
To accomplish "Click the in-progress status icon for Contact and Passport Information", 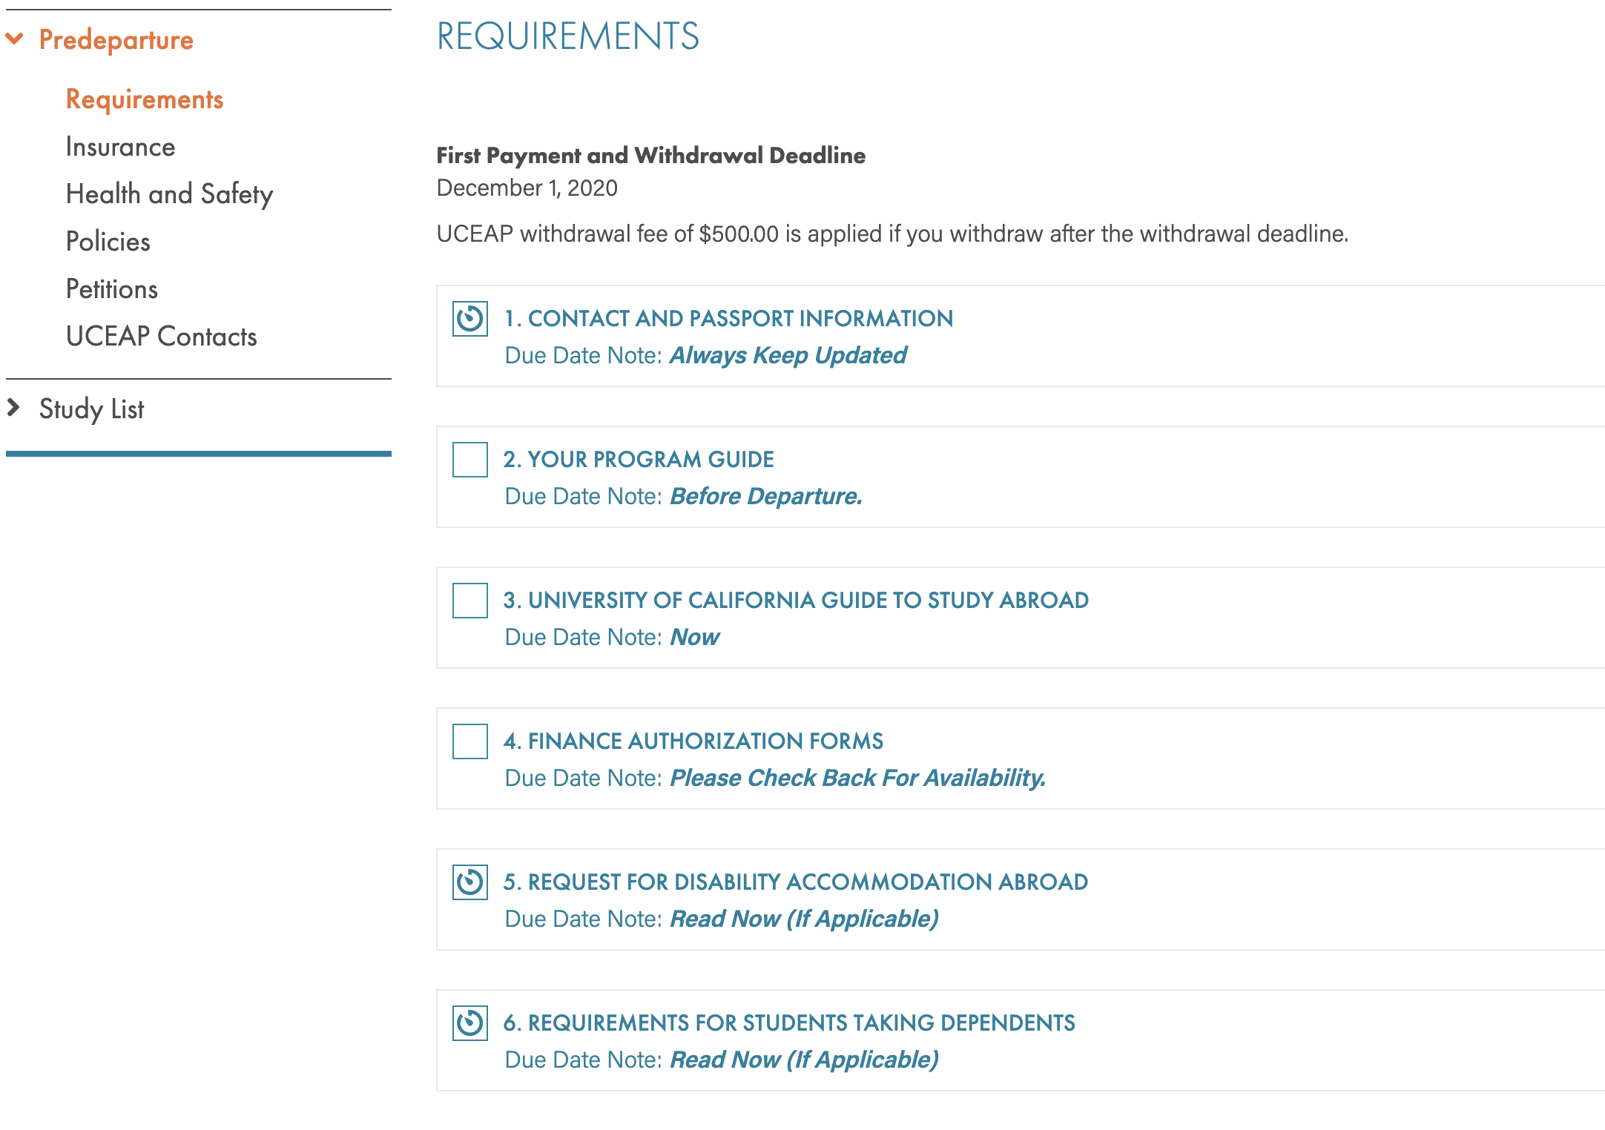I will tap(469, 319).
